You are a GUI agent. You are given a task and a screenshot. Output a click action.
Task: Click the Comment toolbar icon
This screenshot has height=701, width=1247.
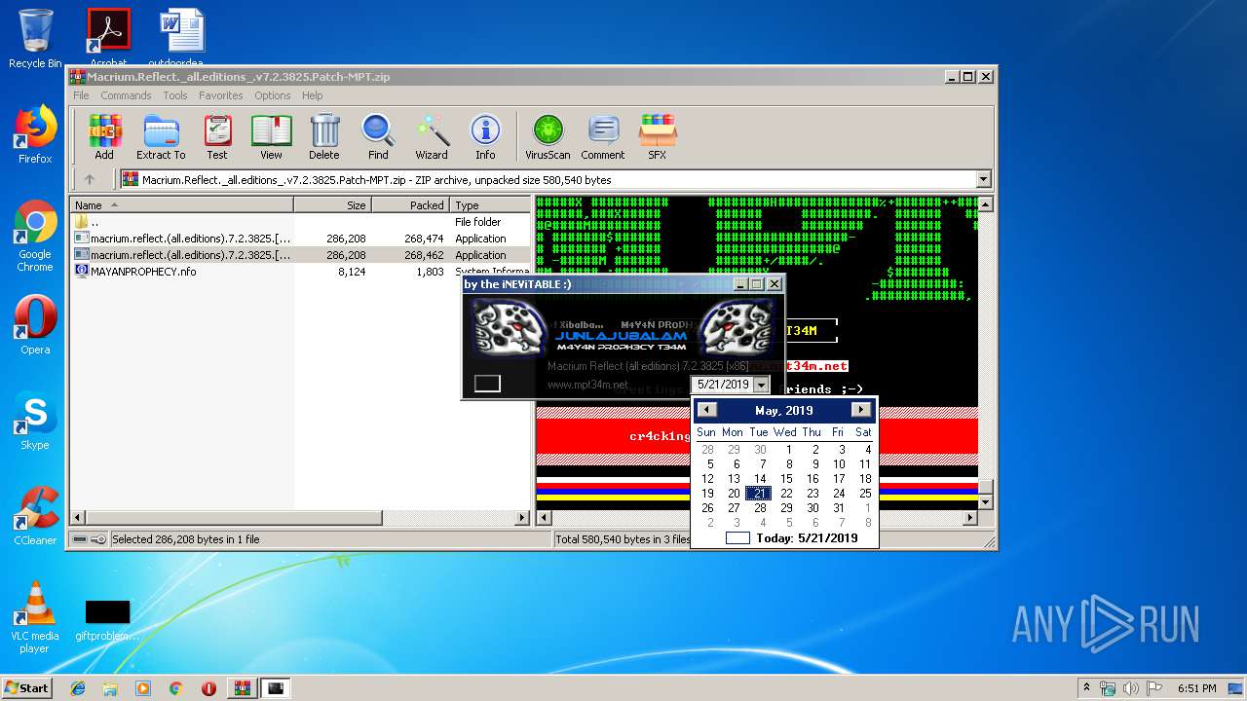[x=603, y=137]
